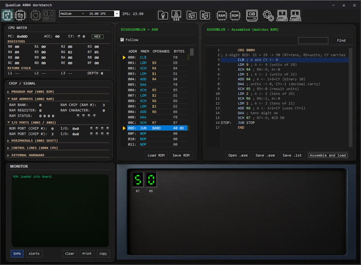Switch to the Alerts tab in Monitor
Image resolution: width=361 pixels, height=265 pixels.
(x=34, y=254)
